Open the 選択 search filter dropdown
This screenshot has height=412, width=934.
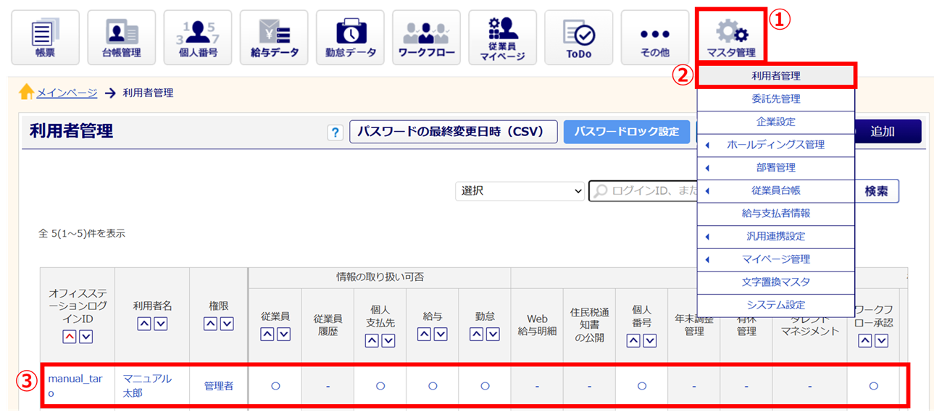pyautogui.click(x=520, y=191)
